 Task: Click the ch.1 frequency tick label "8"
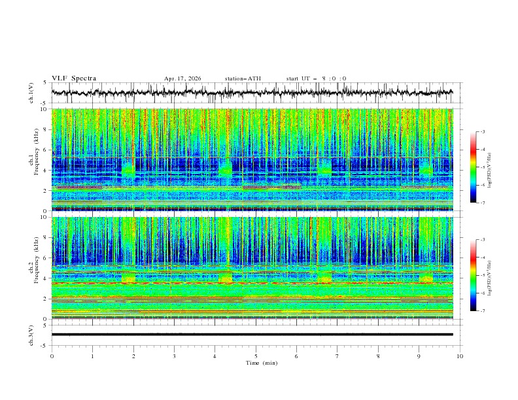pos(46,129)
